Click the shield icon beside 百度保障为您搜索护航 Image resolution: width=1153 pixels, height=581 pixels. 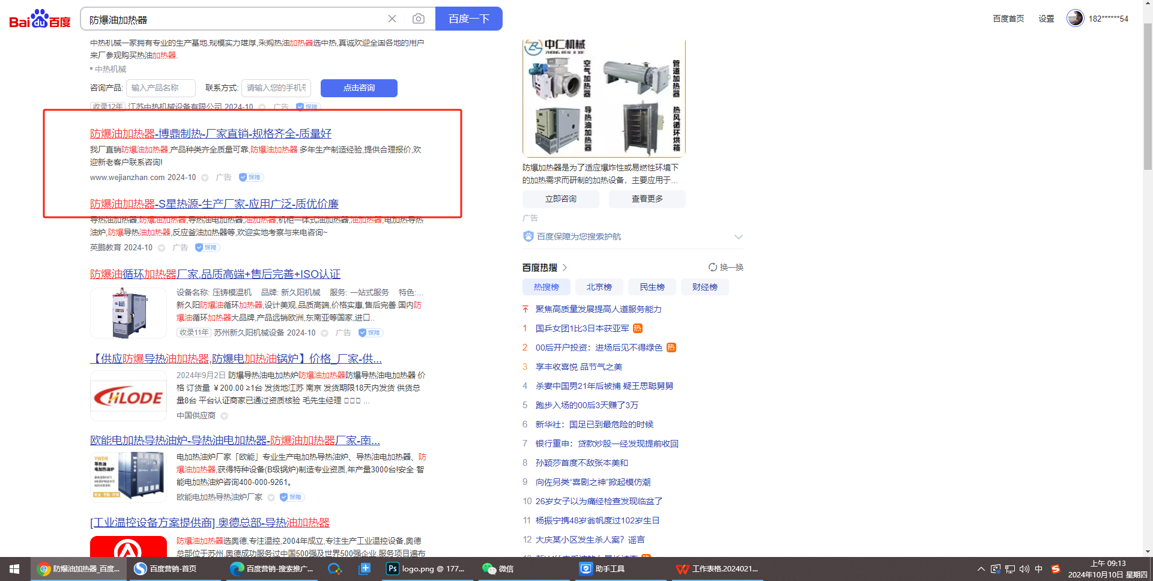click(528, 236)
